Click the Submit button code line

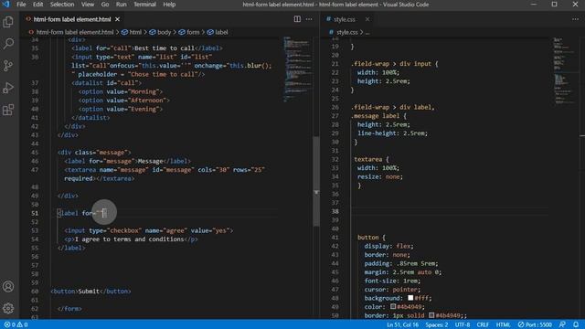click(90, 292)
